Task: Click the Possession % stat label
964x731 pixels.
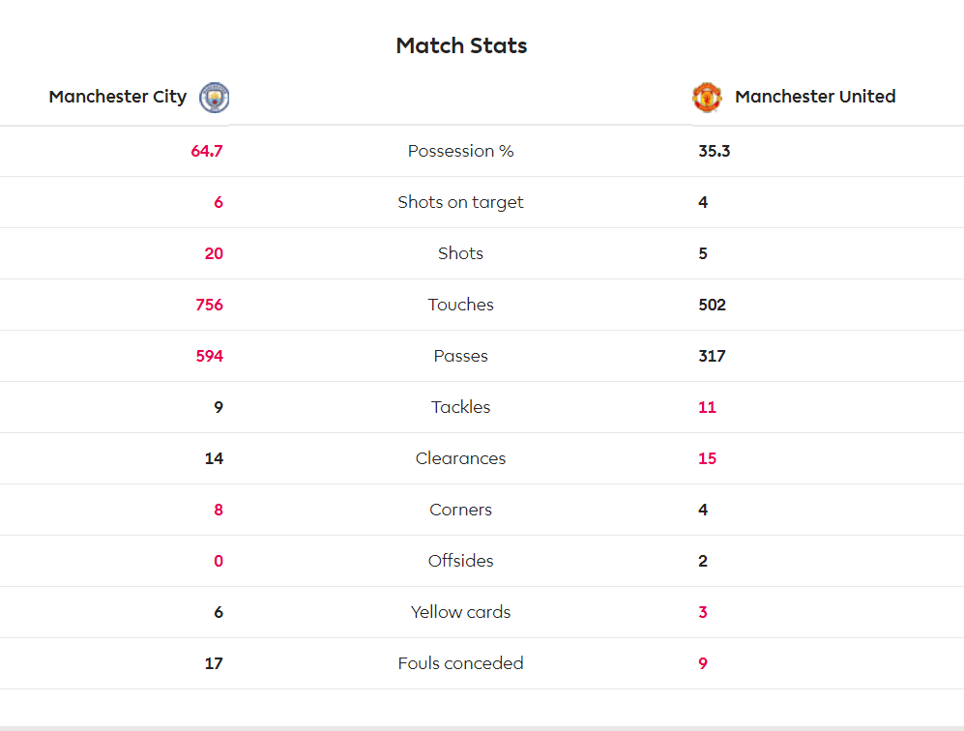Action: (460, 151)
